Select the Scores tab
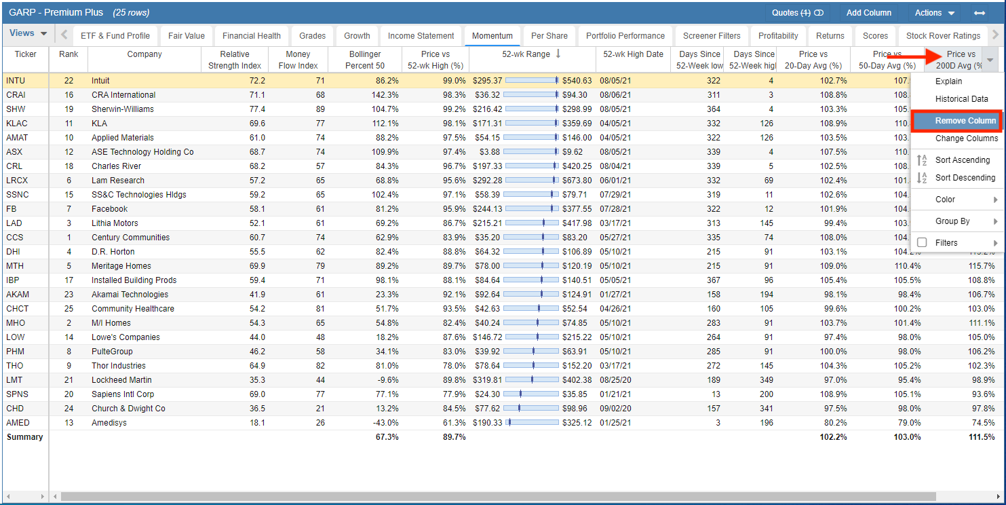 pyautogui.click(x=875, y=36)
